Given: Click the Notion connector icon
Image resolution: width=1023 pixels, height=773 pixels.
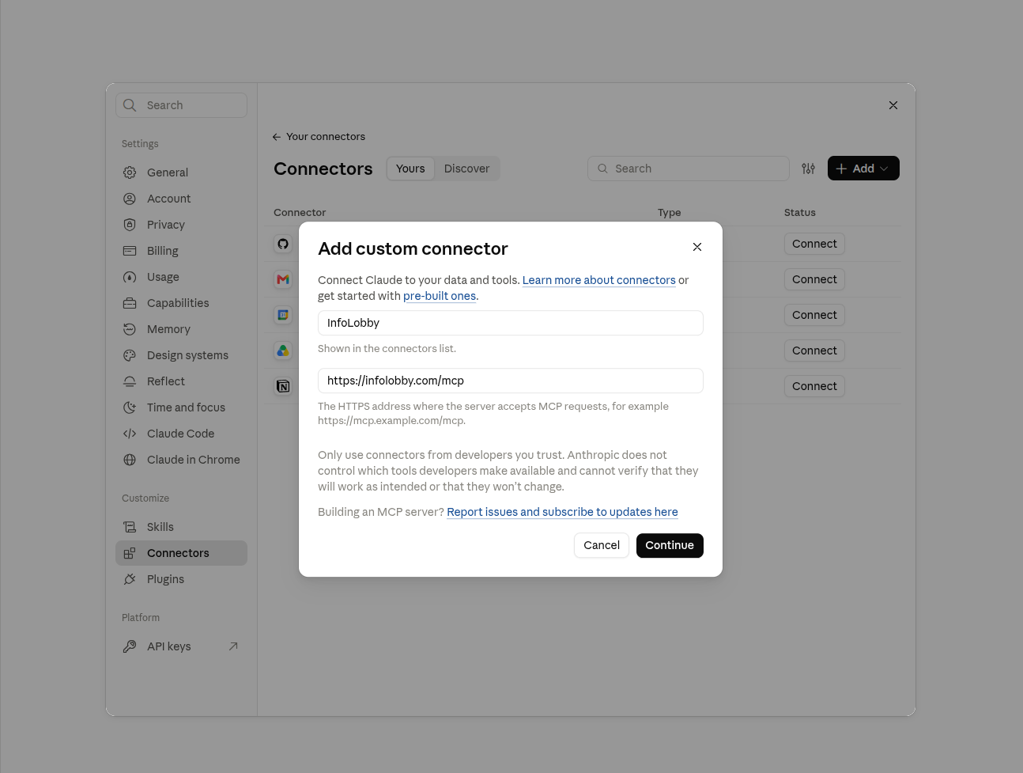Looking at the screenshot, I should (283, 386).
